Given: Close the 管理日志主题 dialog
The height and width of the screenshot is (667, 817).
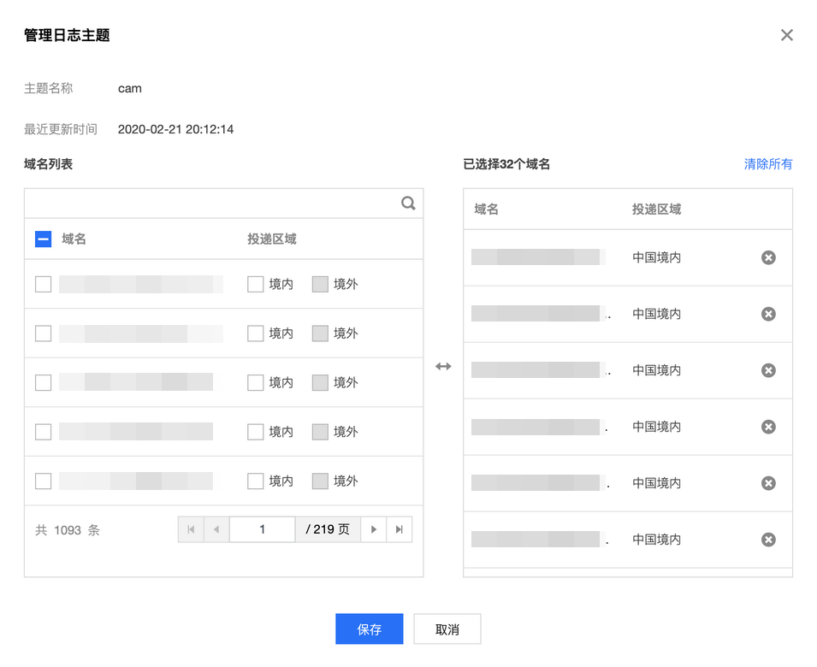Looking at the screenshot, I should [786, 35].
